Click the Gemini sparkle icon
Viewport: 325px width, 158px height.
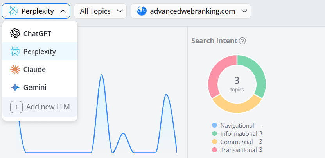(15, 88)
